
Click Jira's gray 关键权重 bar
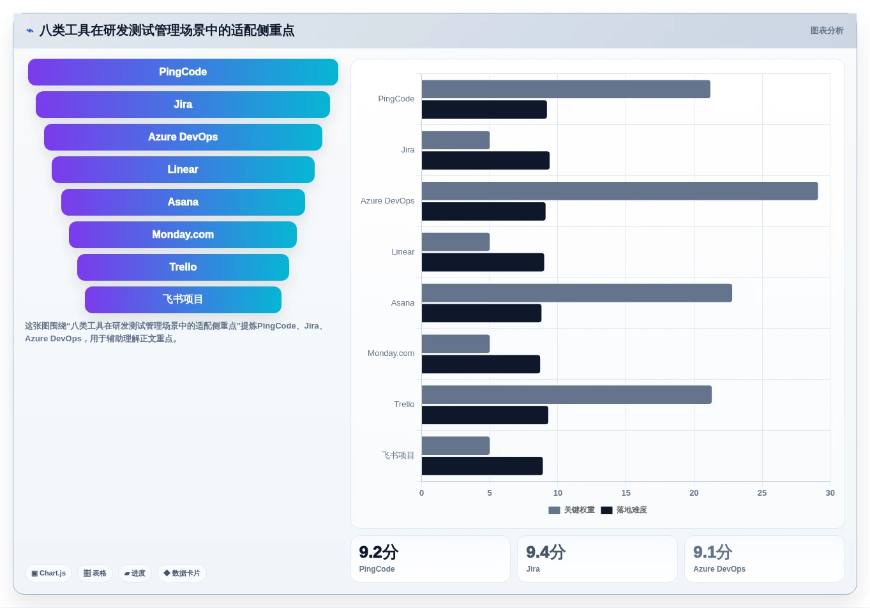[456, 140]
